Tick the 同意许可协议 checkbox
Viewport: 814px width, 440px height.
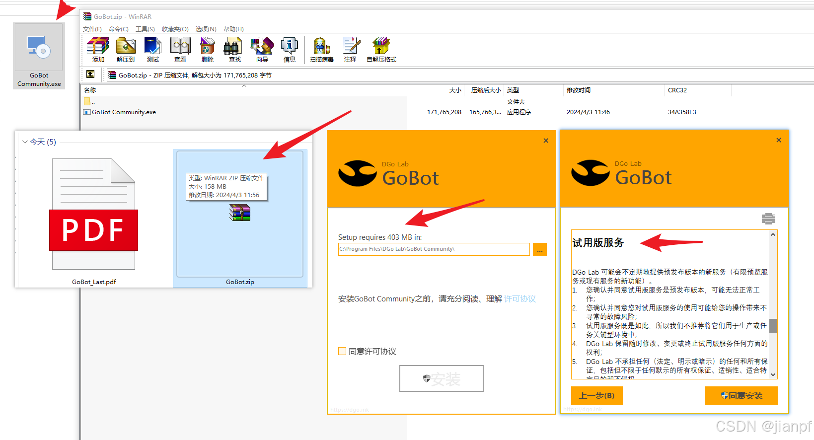click(342, 351)
